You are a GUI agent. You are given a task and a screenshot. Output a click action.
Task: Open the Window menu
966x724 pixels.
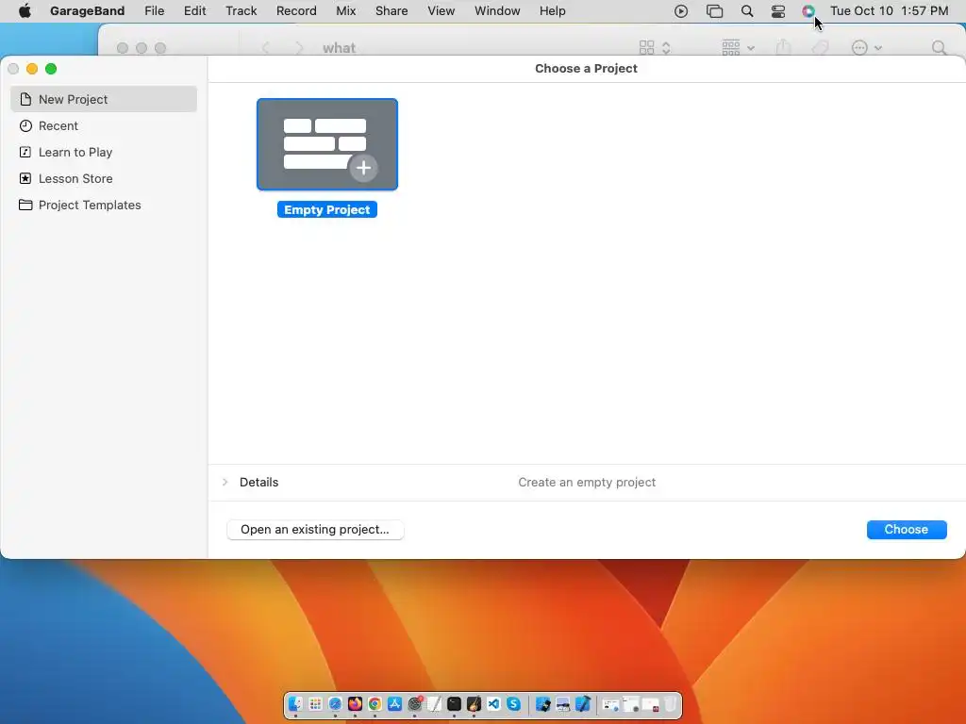tap(497, 11)
